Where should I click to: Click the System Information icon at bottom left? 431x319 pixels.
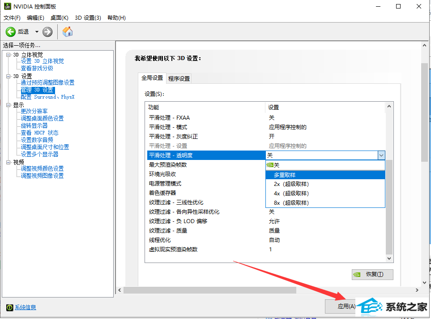click(x=9, y=307)
